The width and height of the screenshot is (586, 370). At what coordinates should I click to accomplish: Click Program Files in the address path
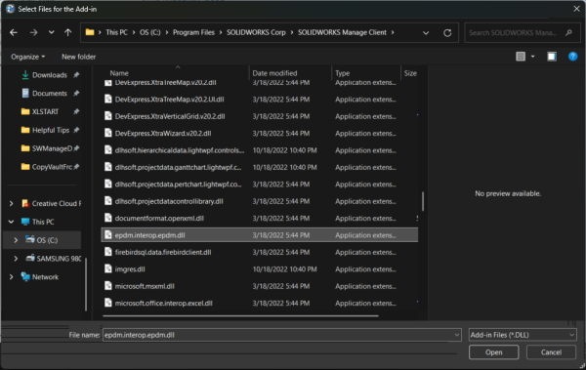click(193, 32)
